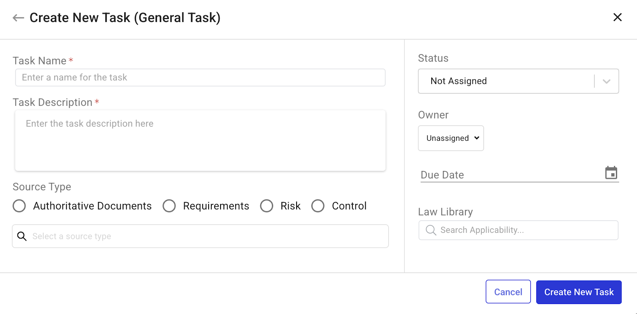637x314 pixels.
Task: Pick the Control radio button
Action: [x=318, y=206]
